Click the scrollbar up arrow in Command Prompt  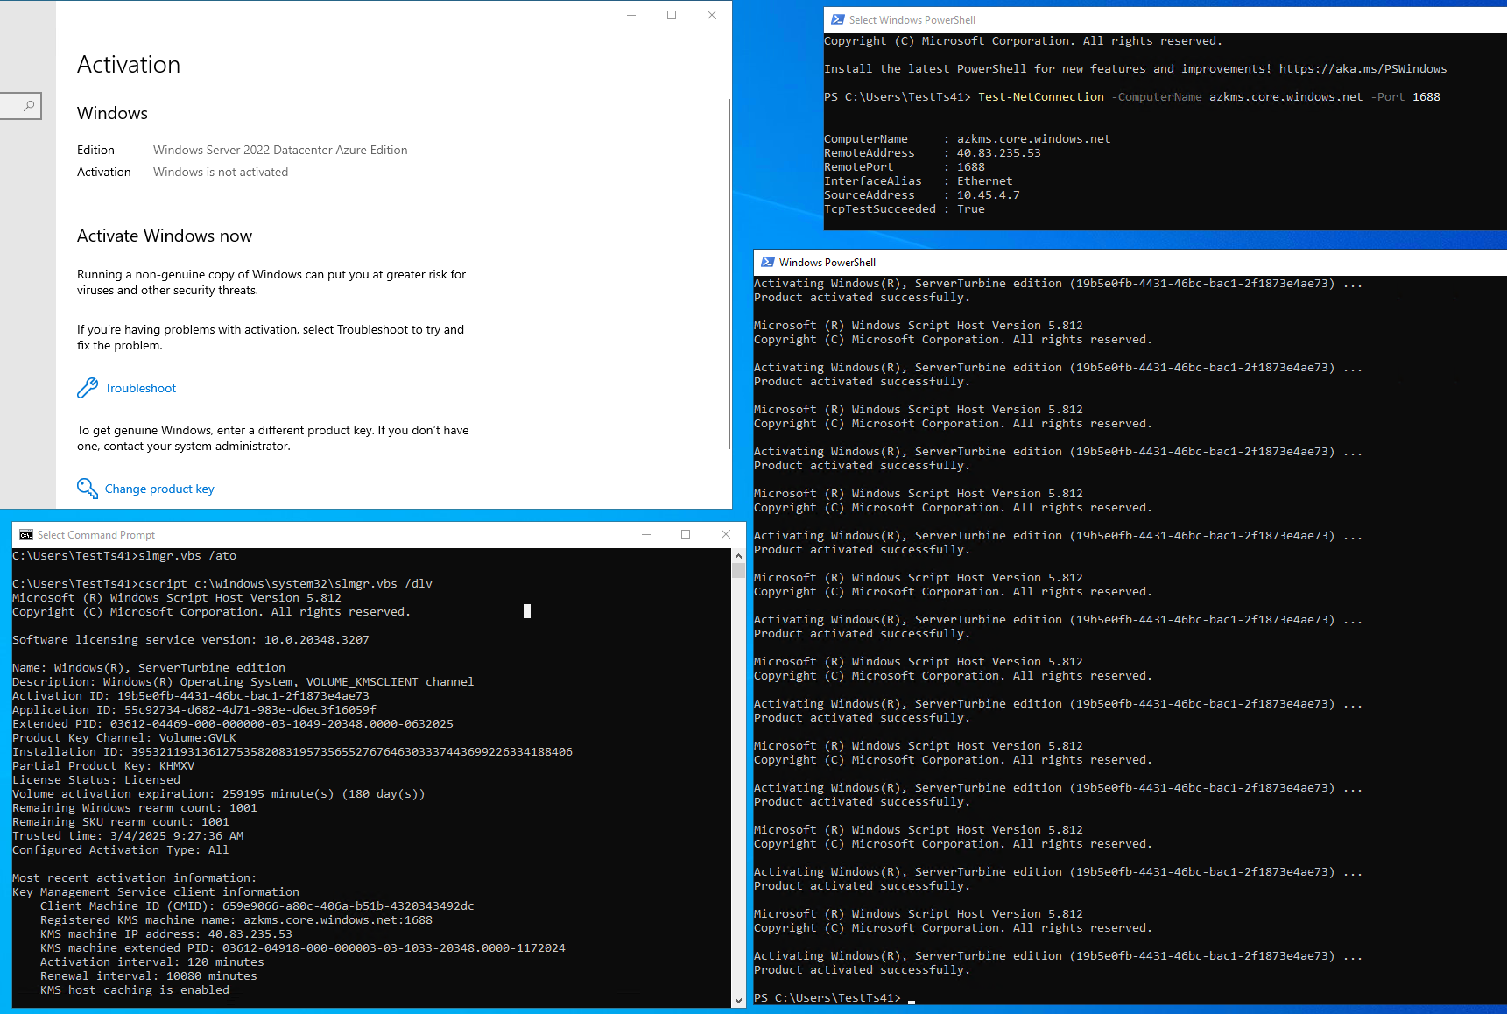pyautogui.click(x=738, y=555)
